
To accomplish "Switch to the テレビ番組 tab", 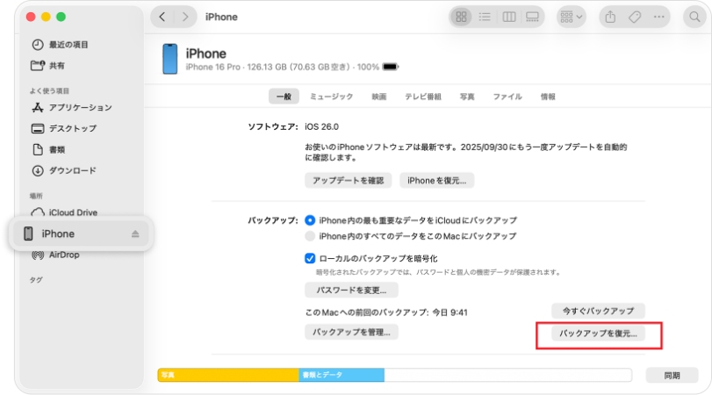I will pyautogui.click(x=423, y=97).
